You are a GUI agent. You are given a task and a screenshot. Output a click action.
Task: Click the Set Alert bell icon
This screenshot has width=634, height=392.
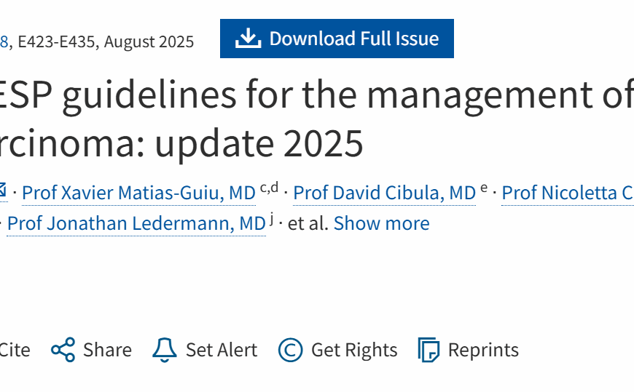tap(165, 350)
